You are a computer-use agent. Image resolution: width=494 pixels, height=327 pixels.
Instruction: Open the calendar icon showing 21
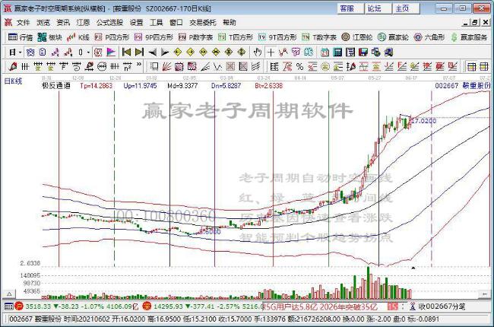tap(325, 52)
